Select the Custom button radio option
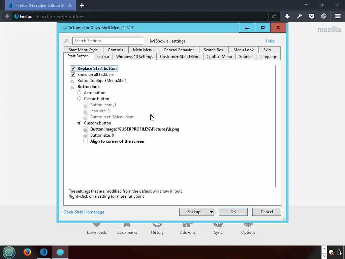Viewport: 345px width, 259px height. pos(79,123)
